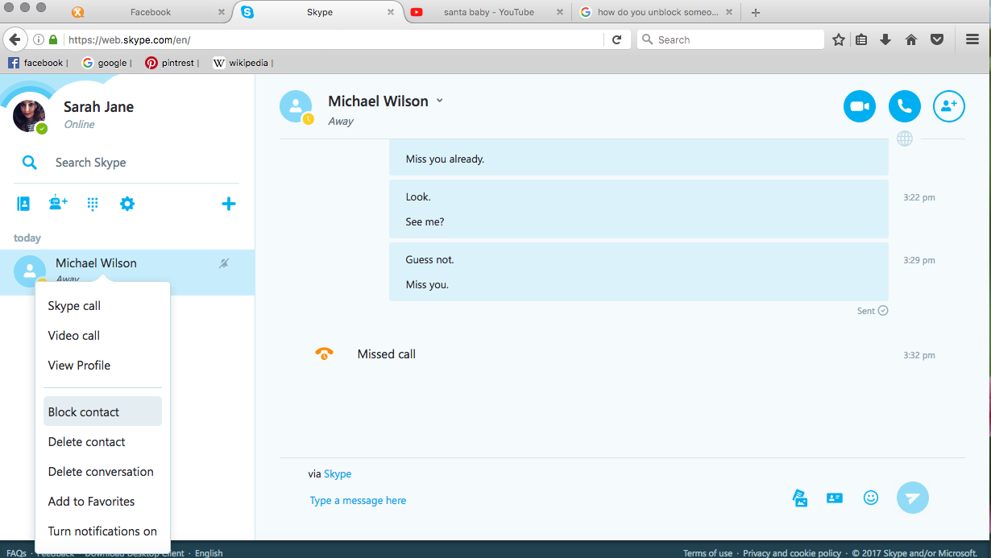Select Video call from context menu
The image size is (991, 558).
[103, 336]
